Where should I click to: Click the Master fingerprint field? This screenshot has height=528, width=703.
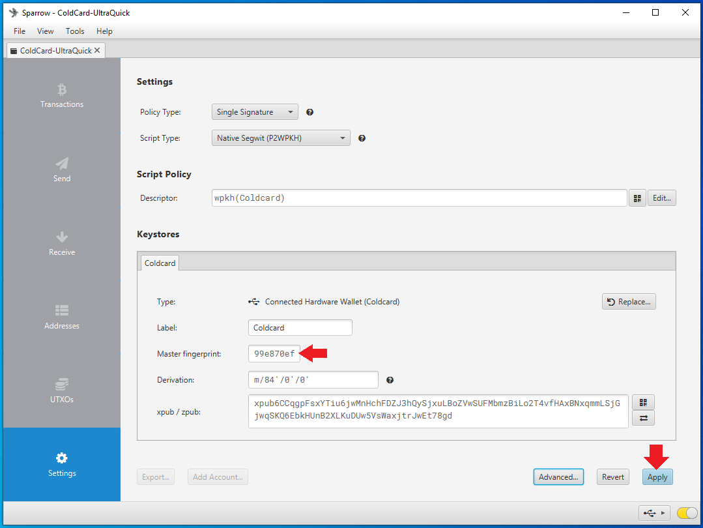[274, 353]
